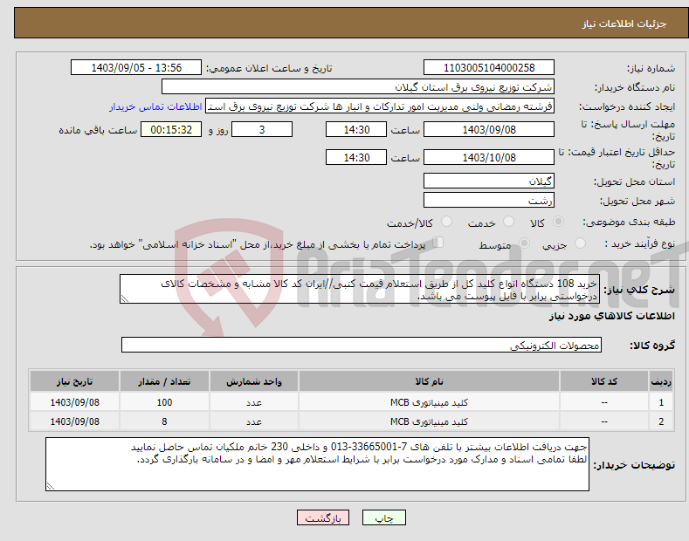Open the اطلاعات تماس خریدار link
The image size is (689, 541).
pos(155,106)
